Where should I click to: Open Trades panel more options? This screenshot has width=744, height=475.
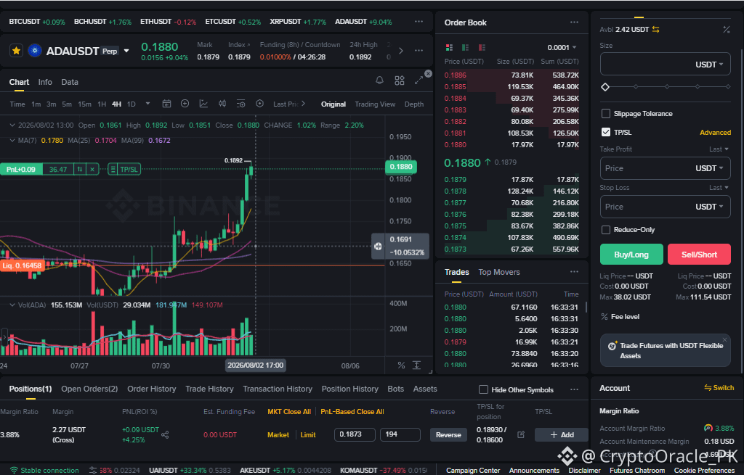click(x=574, y=272)
